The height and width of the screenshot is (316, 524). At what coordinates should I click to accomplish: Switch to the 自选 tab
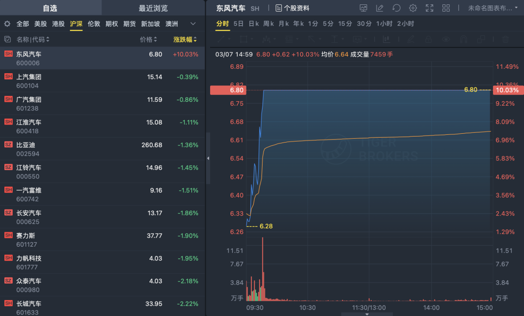click(50, 8)
